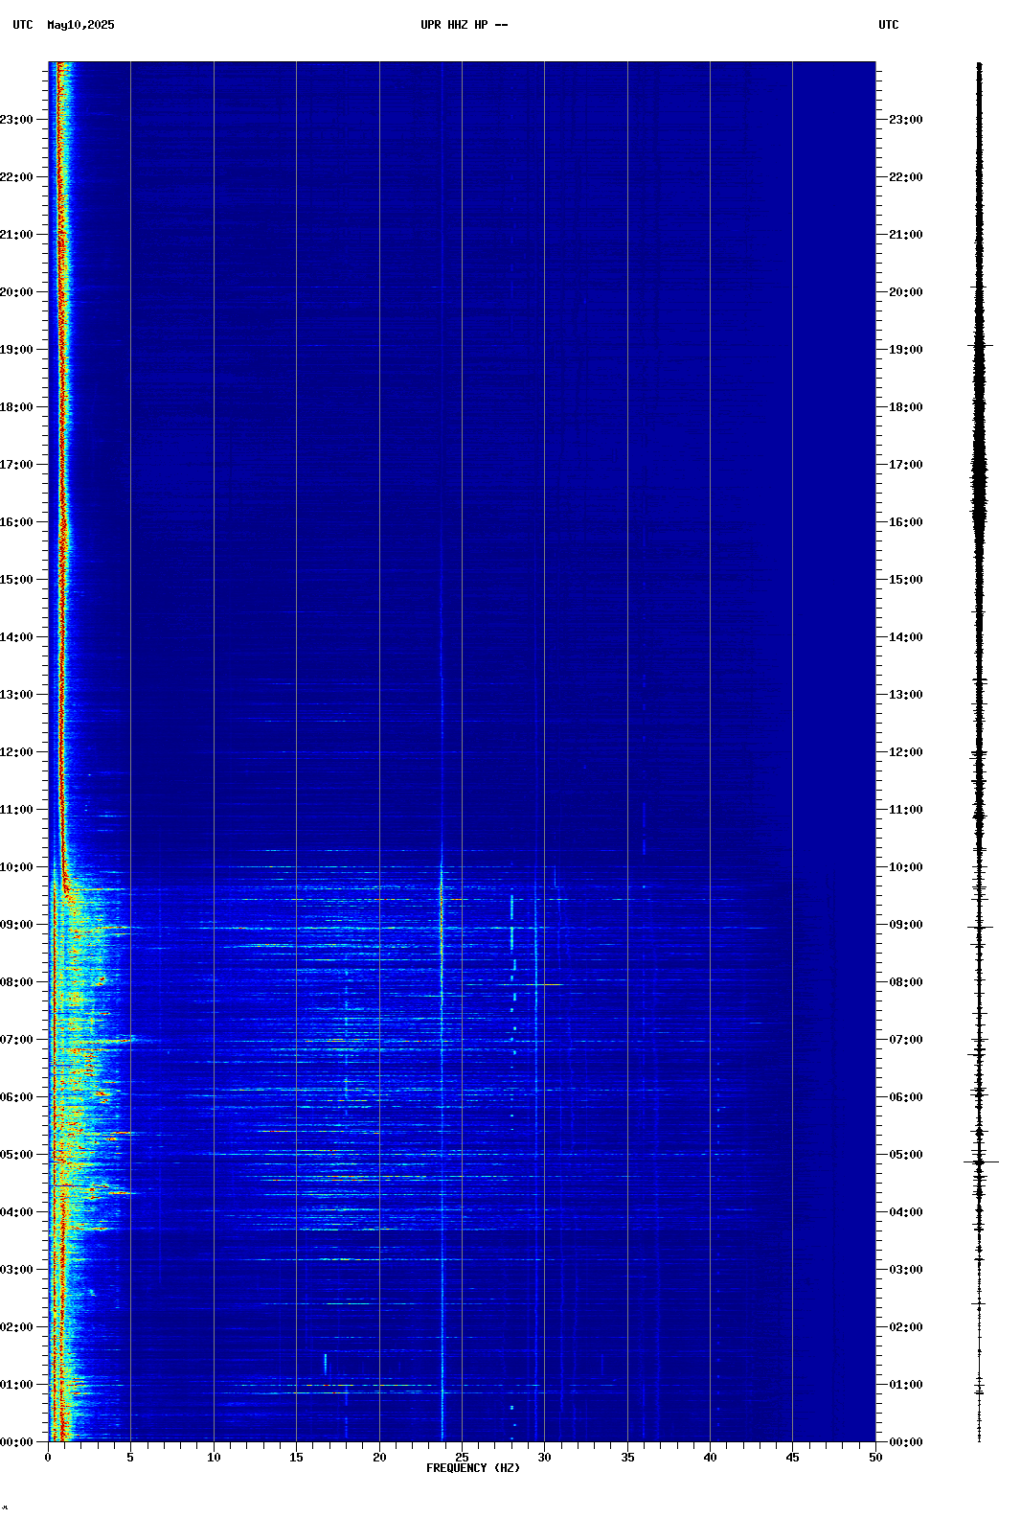Click the right-axis '23:00' time label

906,120
